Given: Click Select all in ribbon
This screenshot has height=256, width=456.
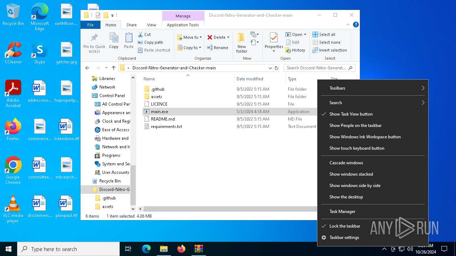Looking at the screenshot, I should [324, 34].
